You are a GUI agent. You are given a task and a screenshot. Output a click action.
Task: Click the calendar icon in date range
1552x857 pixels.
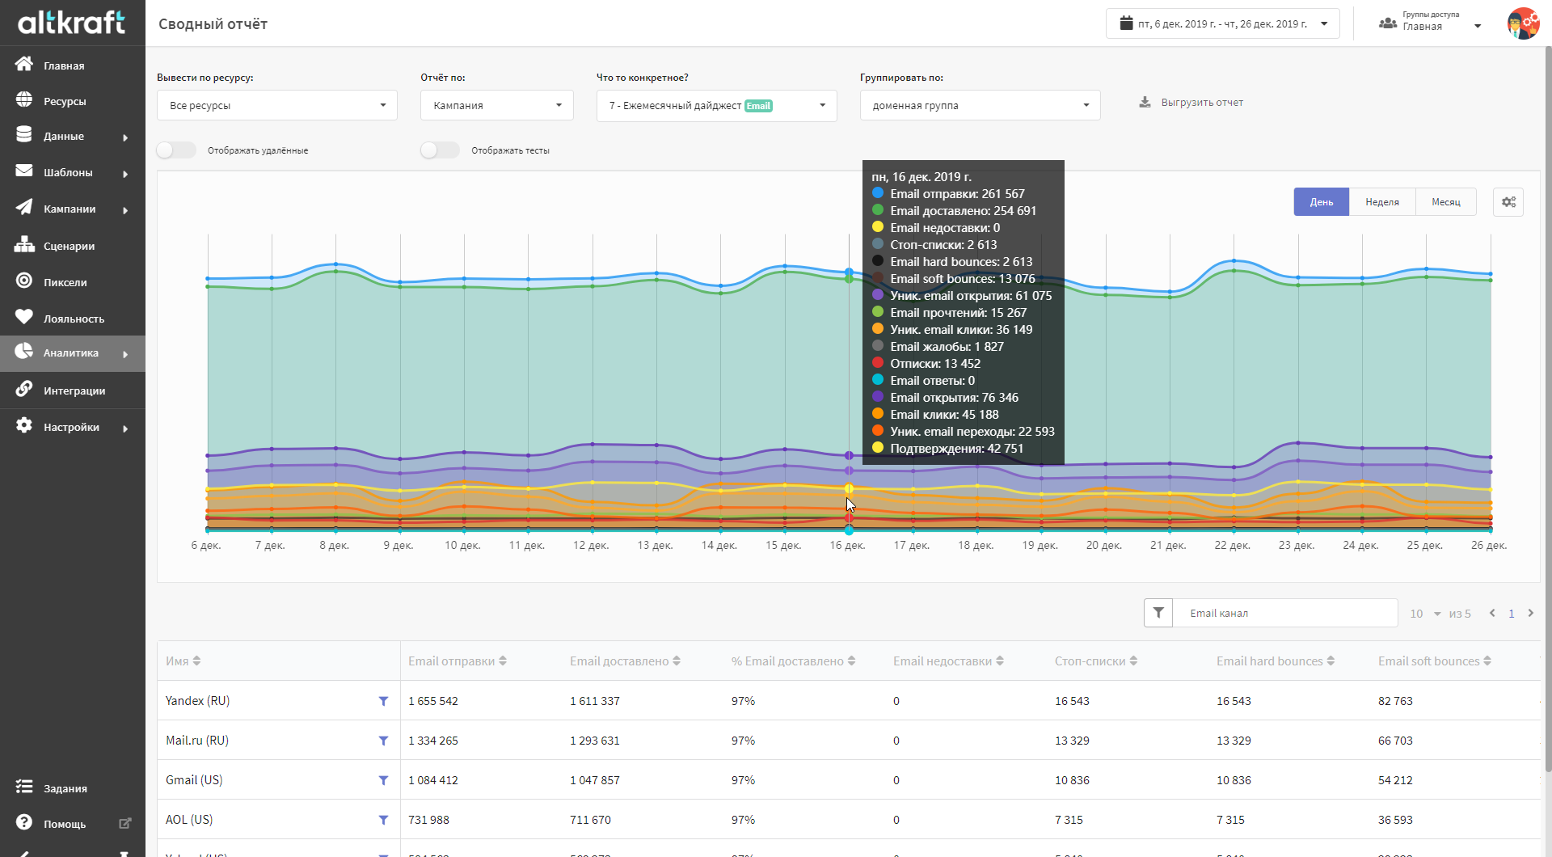tap(1126, 23)
